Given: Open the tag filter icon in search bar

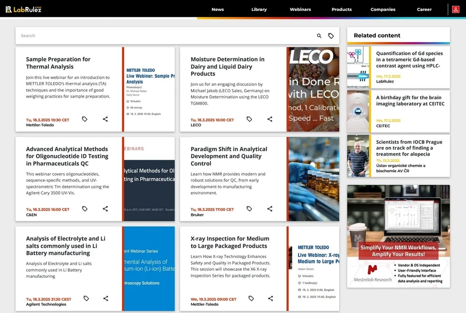Looking at the screenshot, I should coord(331,36).
